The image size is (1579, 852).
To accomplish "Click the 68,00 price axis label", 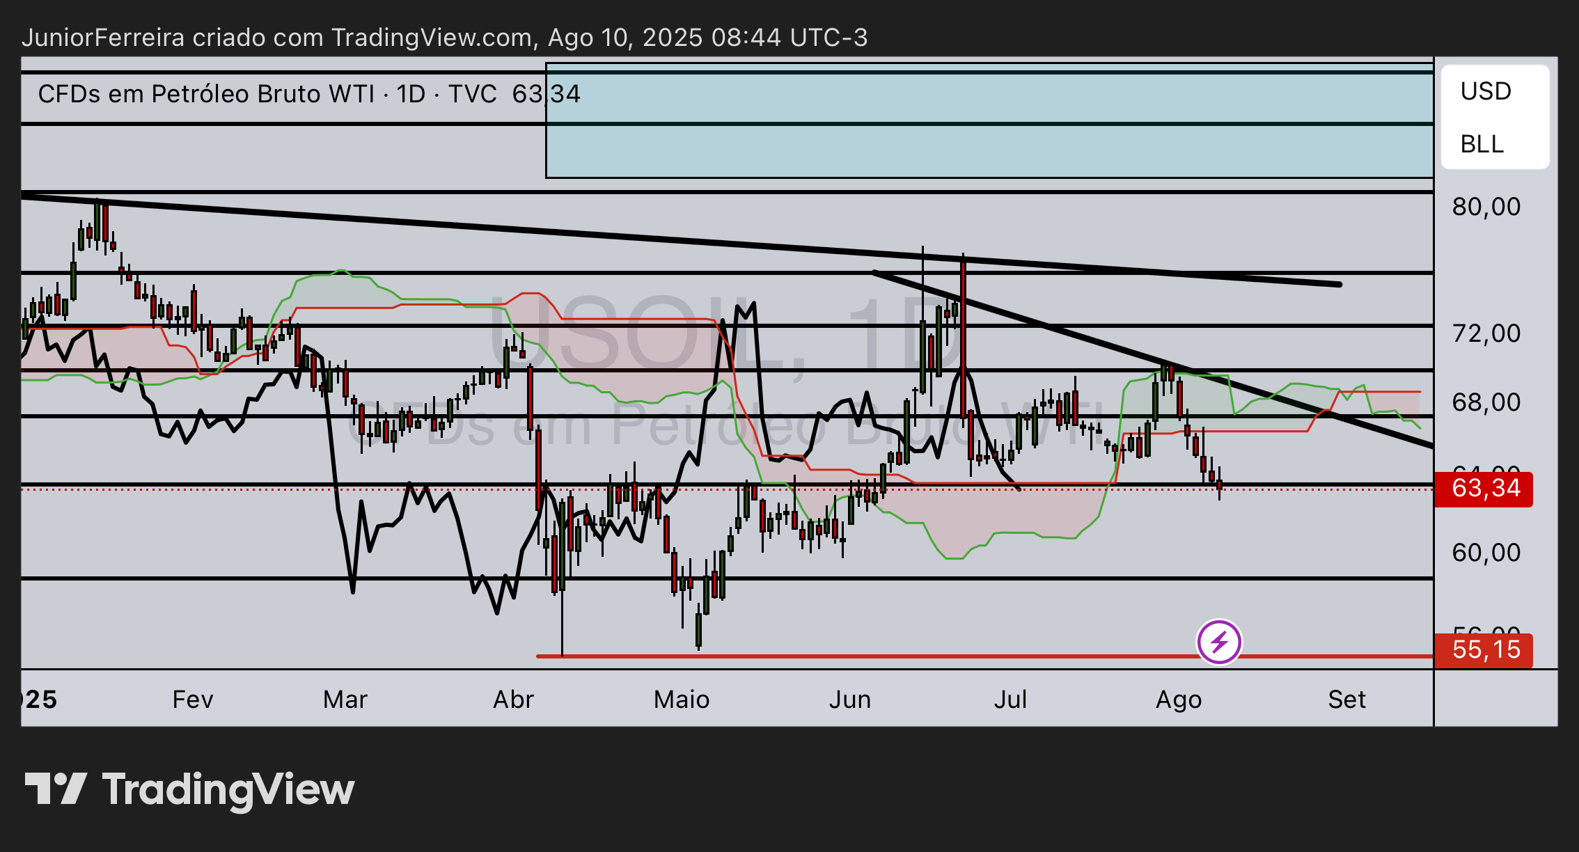I will pyautogui.click(x=1486, y=402).
